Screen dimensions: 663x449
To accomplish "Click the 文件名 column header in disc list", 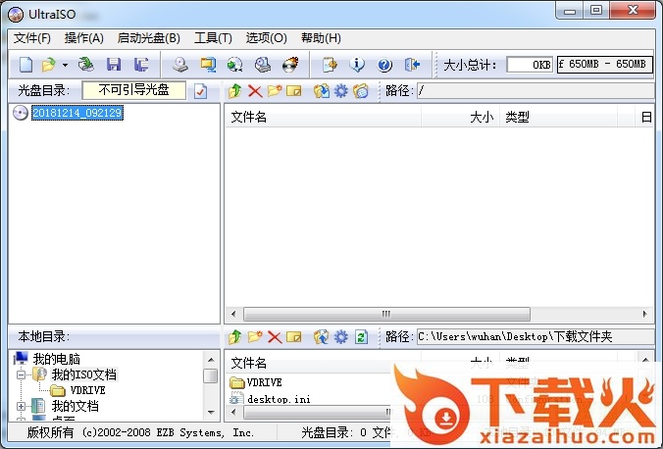I will click(249, 117).
